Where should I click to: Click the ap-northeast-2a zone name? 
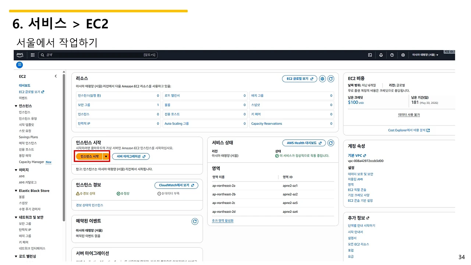pos(224,185)
